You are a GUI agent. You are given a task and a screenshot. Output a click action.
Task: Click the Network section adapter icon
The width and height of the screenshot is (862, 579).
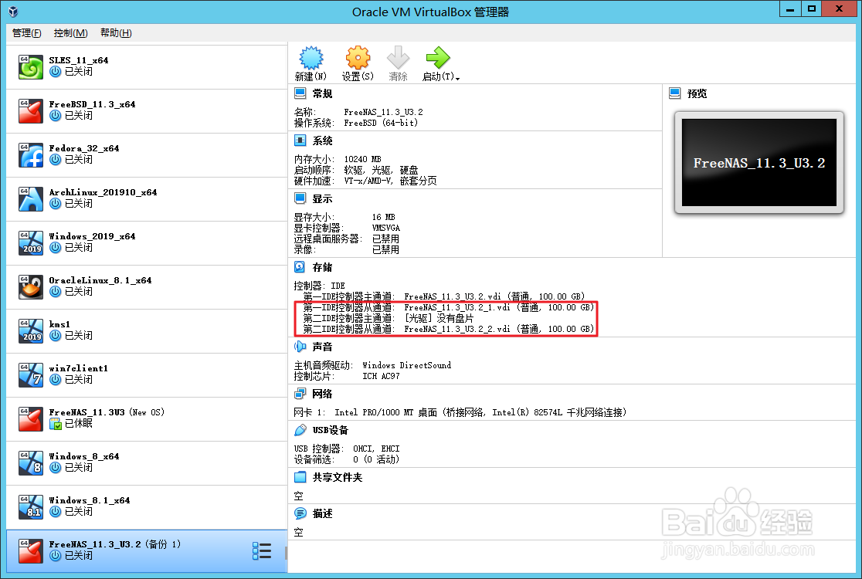[300, 393]
